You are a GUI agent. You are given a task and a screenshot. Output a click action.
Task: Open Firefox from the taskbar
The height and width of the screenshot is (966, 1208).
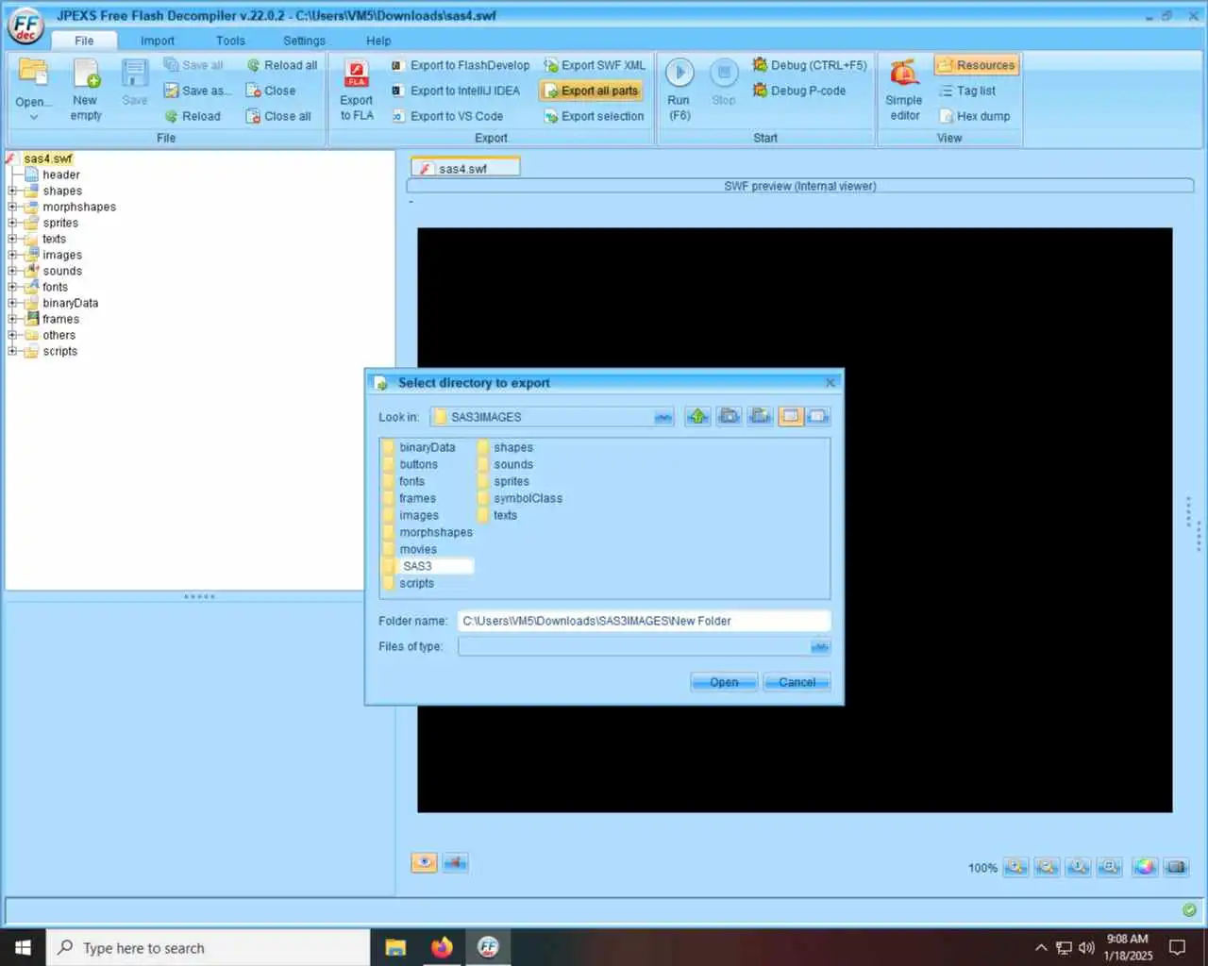[x=442, y=947]
